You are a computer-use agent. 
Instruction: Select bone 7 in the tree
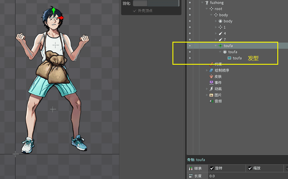225,39
